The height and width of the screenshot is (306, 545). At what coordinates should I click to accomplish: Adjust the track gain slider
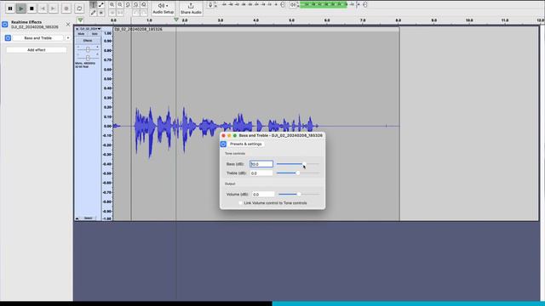[x=88, y=49]
